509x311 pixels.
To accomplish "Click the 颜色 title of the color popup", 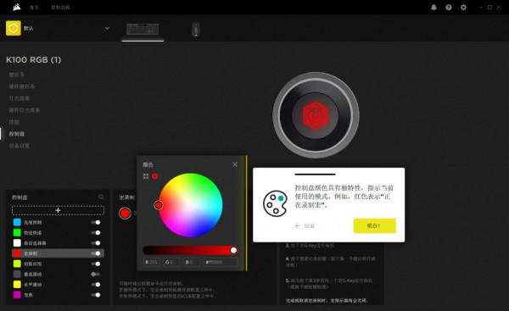I will coord(148,164).
